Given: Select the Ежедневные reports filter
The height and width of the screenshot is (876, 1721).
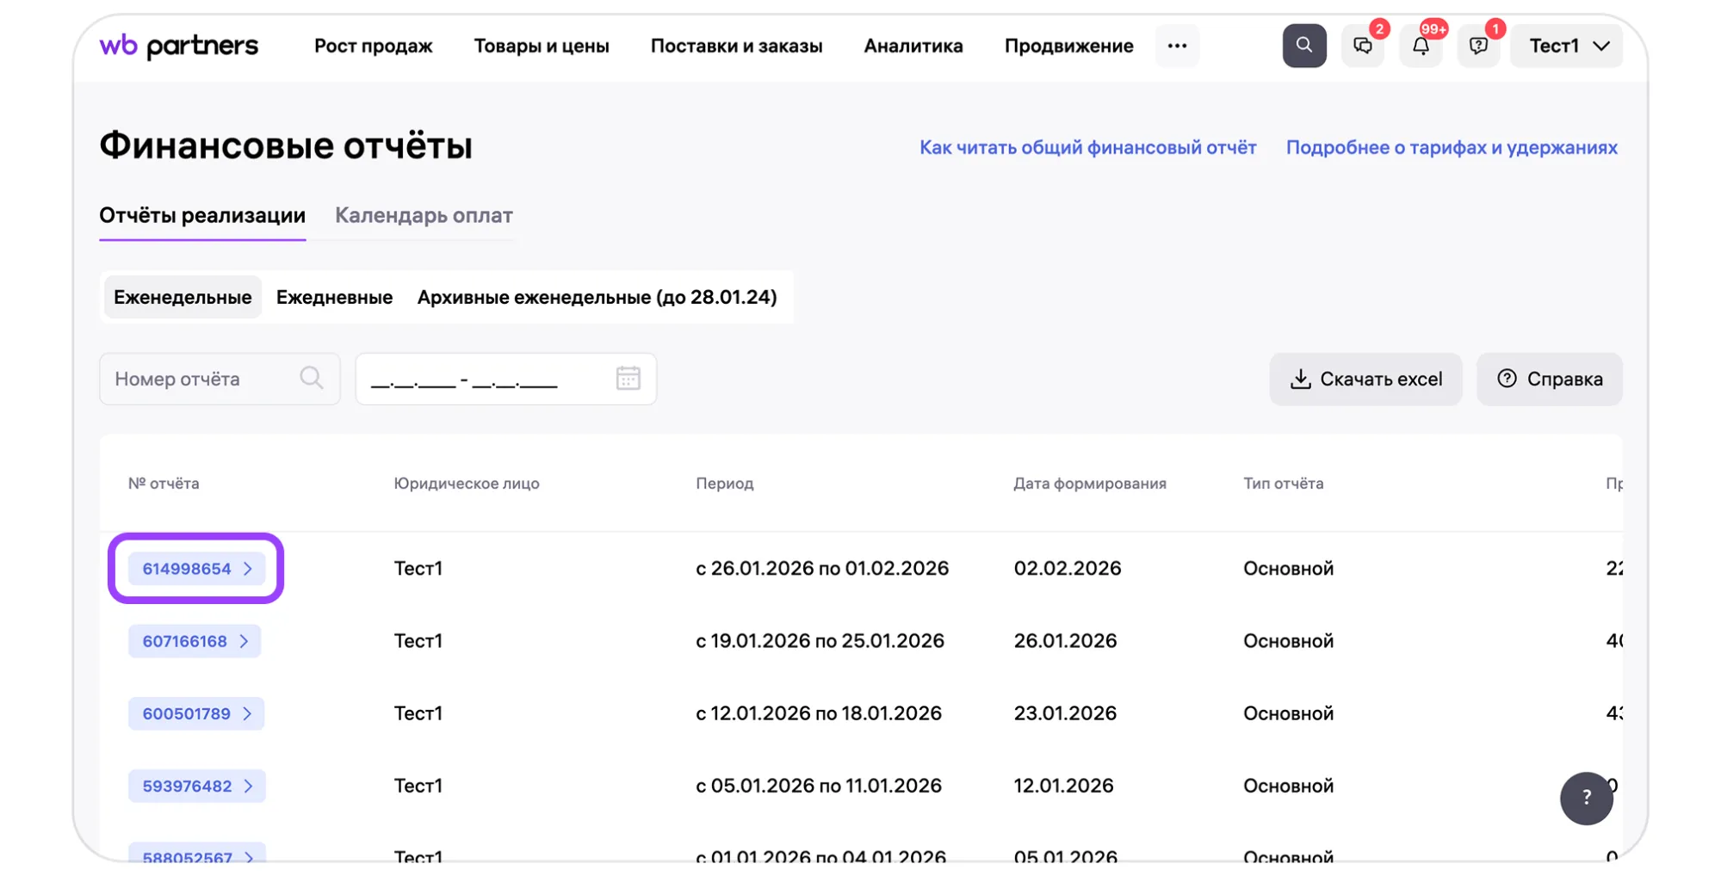Looking at the screenshot, I should (334, 297).
